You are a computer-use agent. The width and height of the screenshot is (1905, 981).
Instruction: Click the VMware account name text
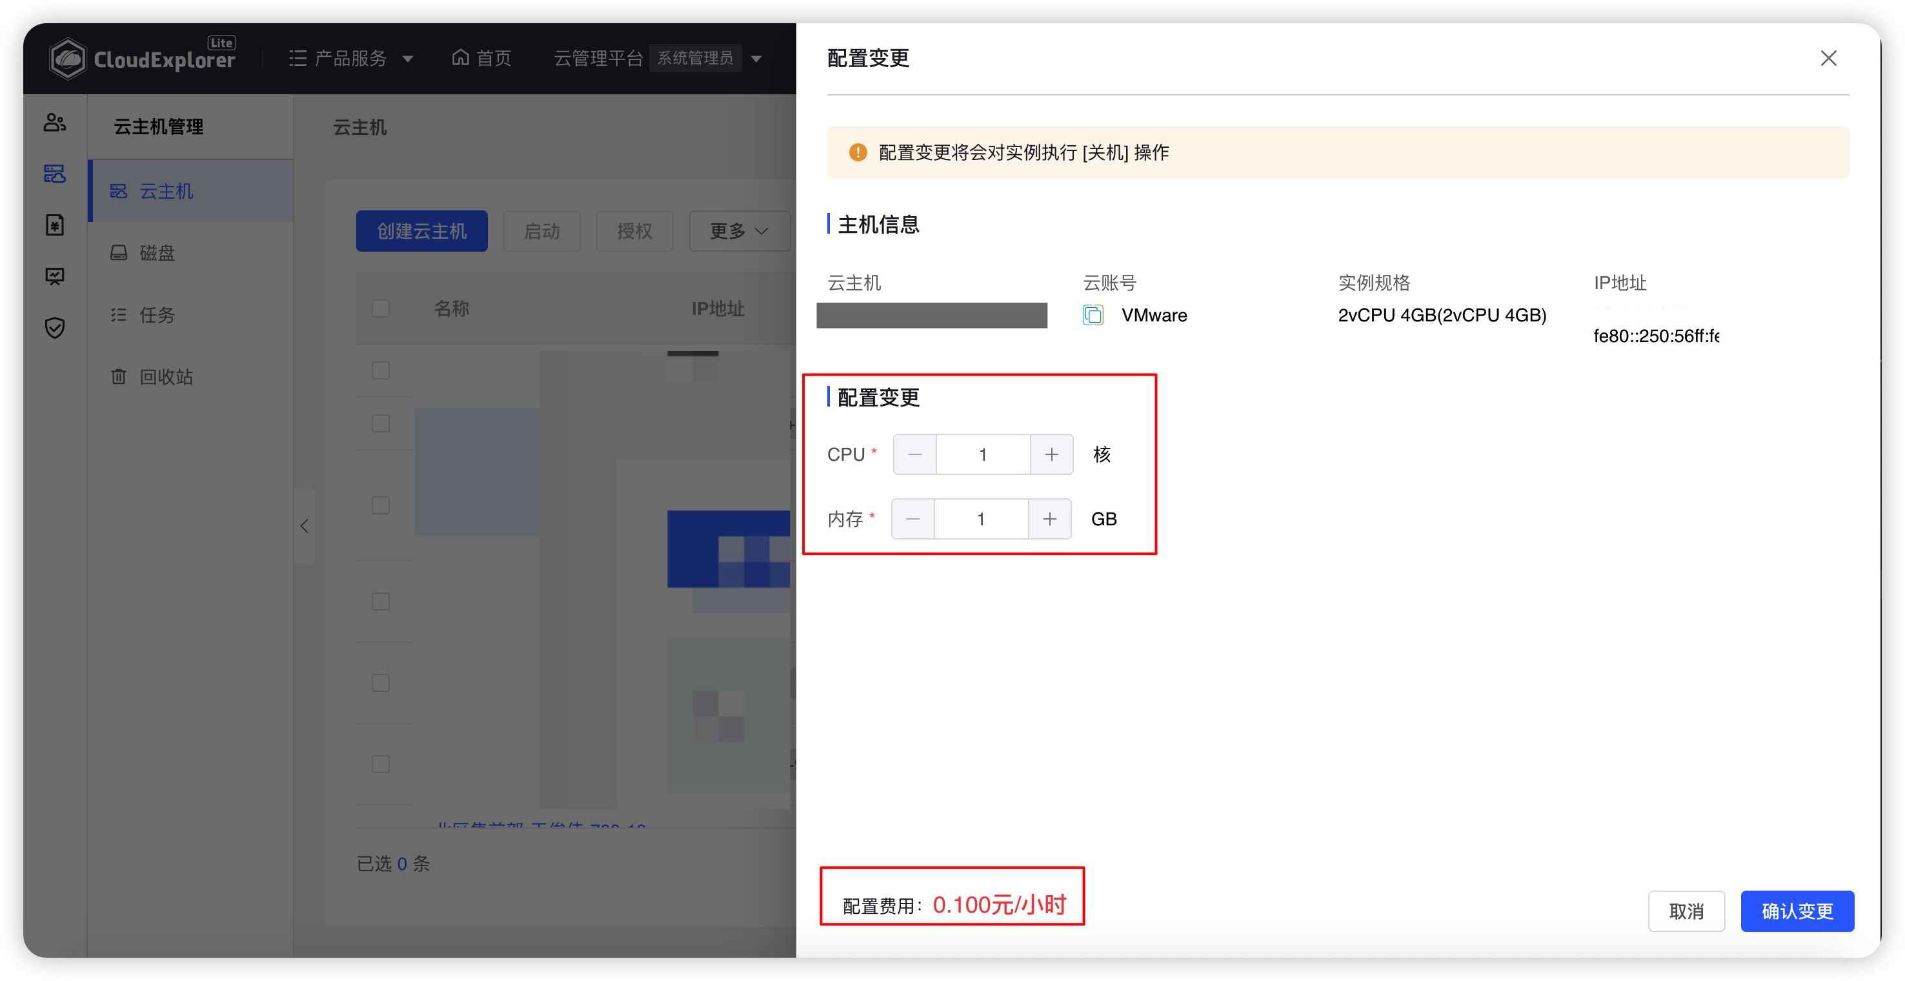pyautogui.click(x=1154, y=315)
